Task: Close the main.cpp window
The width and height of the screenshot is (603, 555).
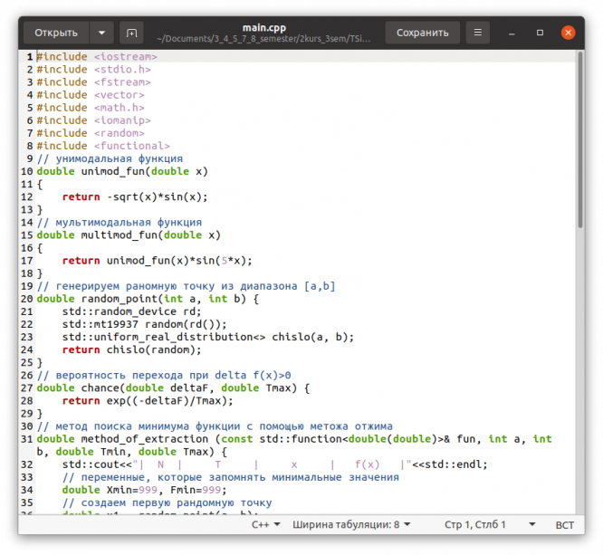Action: pos(569,33)
